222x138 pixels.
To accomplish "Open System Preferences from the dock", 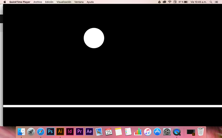I will click(167, 132).
